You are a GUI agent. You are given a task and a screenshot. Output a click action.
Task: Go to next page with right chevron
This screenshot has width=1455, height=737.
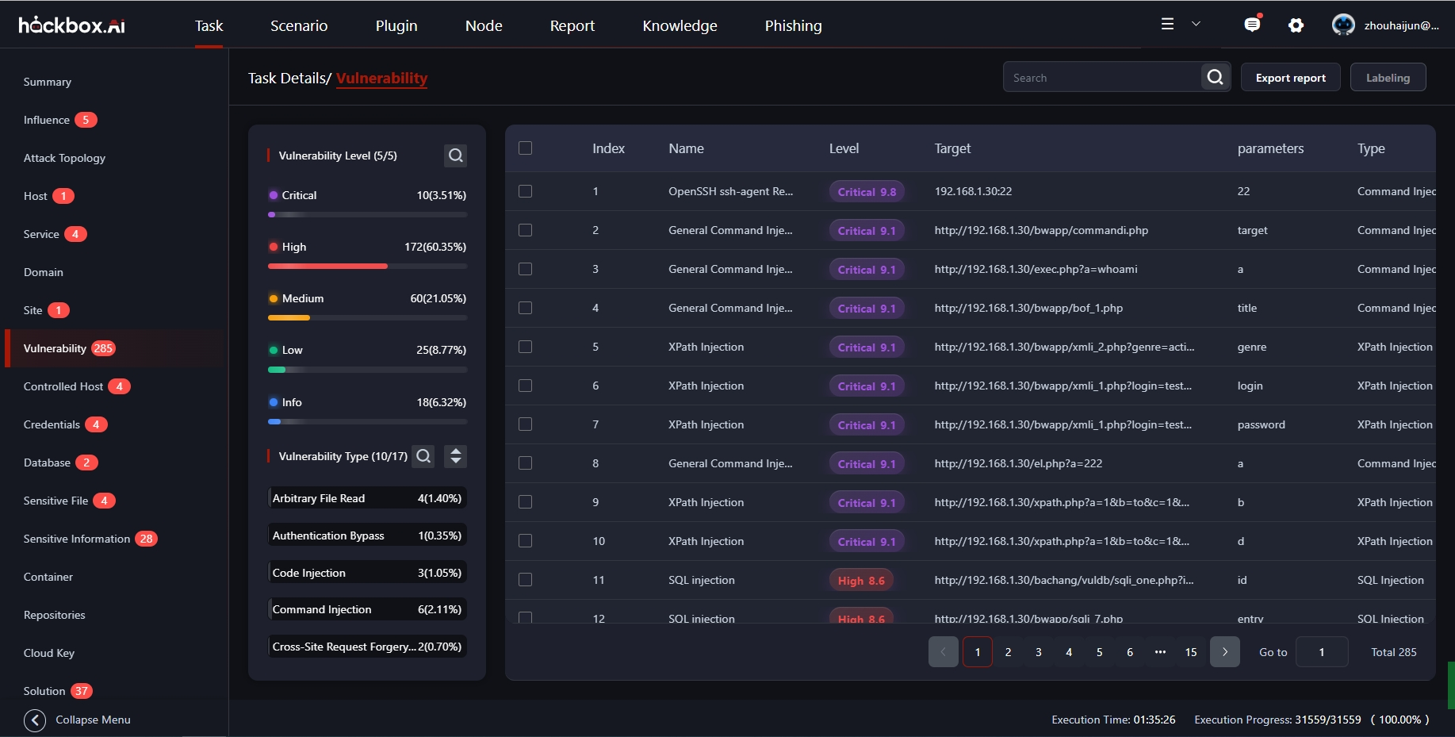(x=1224, y=651)
